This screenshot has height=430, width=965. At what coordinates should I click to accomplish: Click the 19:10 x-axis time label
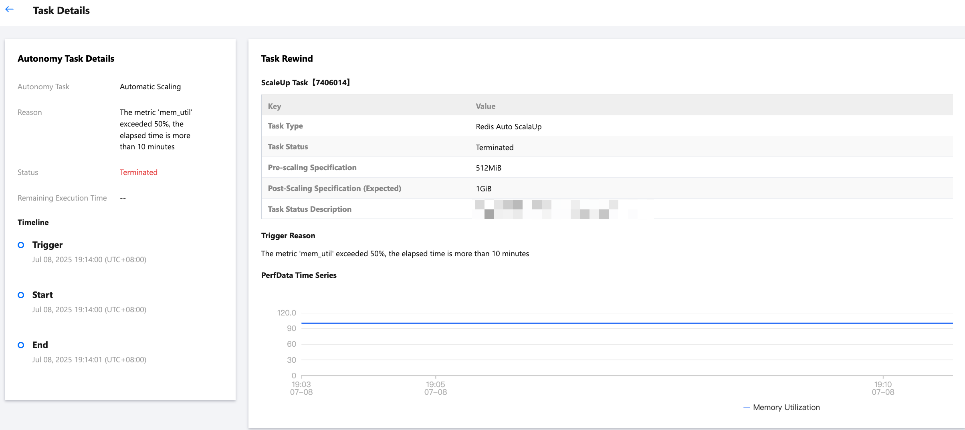(x=882, y=388)
